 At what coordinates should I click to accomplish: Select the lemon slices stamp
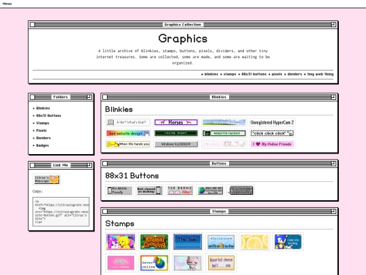pyautogui.click(x=255, y=242)
